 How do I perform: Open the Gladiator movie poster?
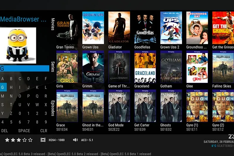tap(119, 28)
